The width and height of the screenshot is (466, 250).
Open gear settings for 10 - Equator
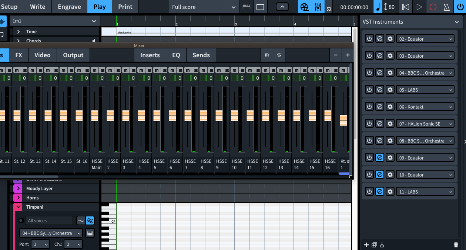[390, 175]
